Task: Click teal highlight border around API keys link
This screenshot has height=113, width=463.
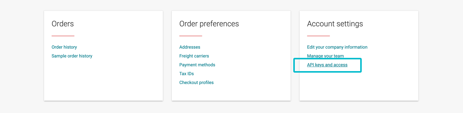Action: pos(327,71)
